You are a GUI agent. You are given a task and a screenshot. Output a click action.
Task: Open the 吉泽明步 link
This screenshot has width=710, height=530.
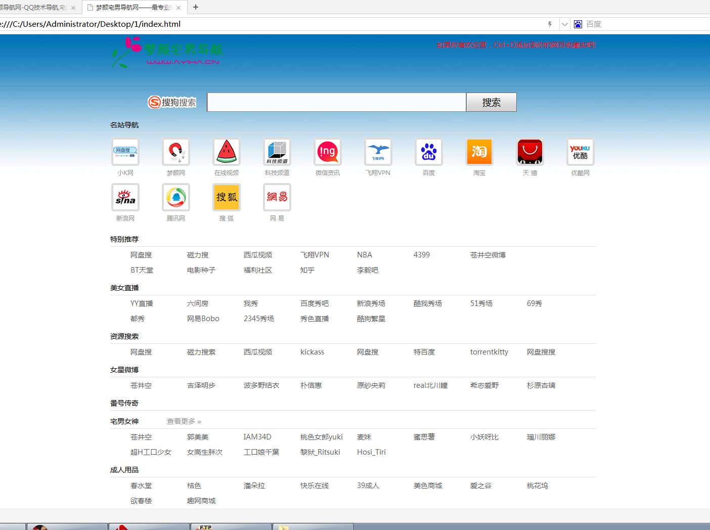click(201, 385)
